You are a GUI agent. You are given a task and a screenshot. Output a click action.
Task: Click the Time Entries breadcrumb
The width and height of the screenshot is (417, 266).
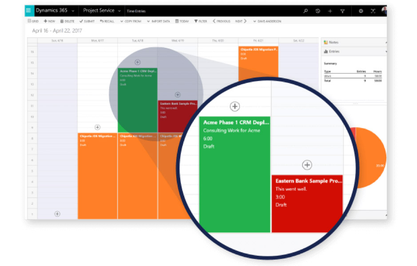[x=136, y=11]
